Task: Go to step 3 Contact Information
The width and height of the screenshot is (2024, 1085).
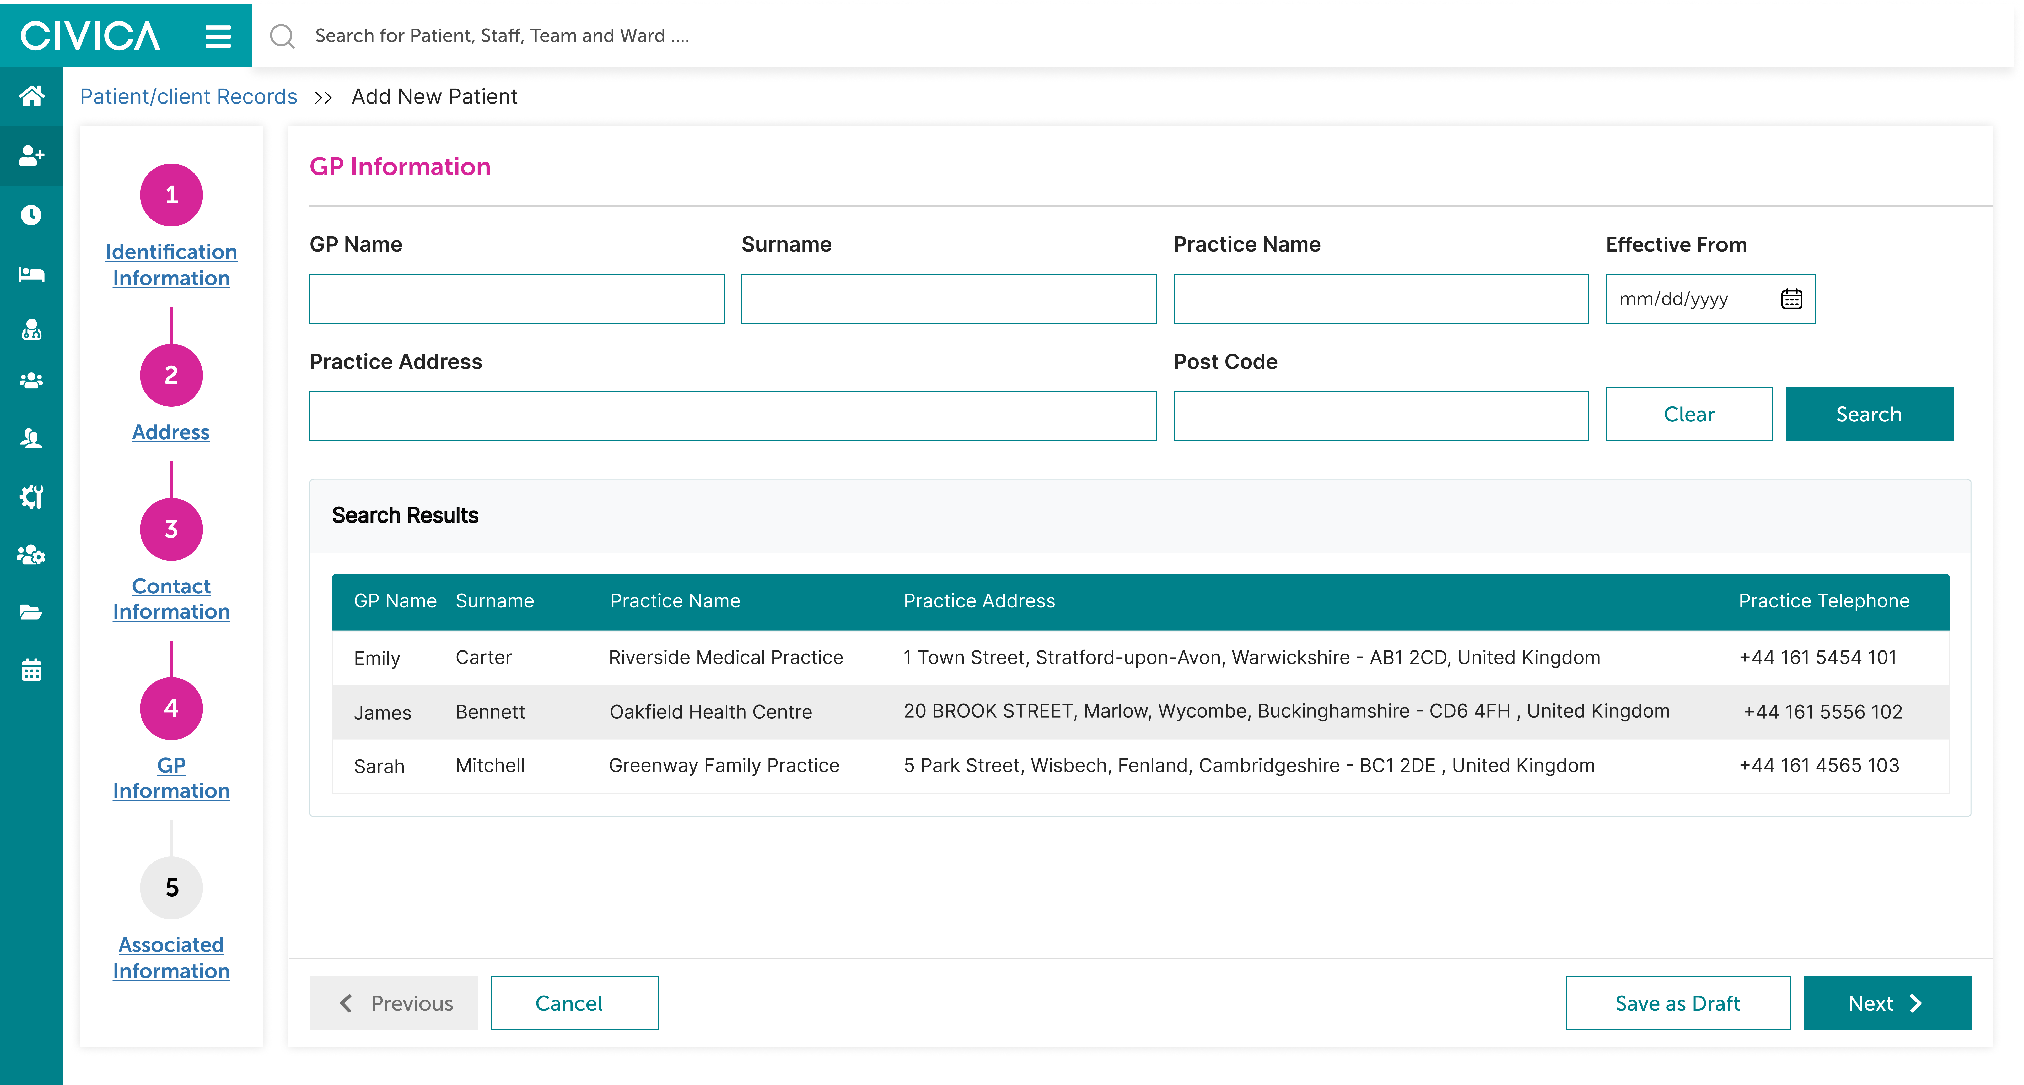Action: click(x=171, y=599)
